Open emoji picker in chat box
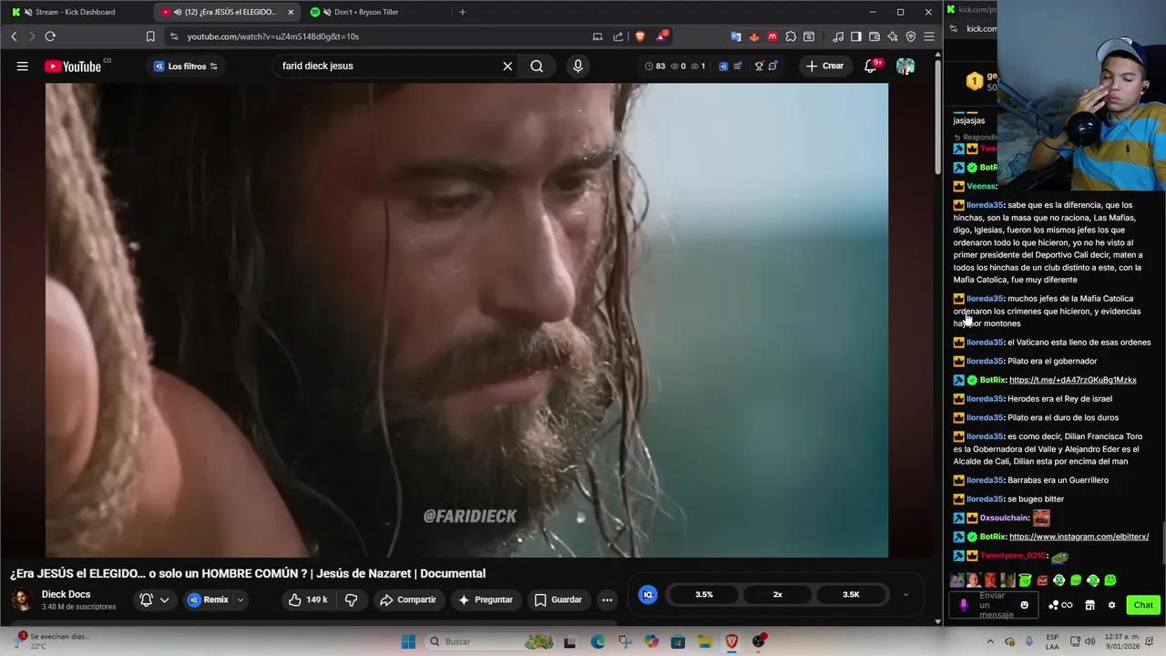1166x656 pixels. (1025, 605)
